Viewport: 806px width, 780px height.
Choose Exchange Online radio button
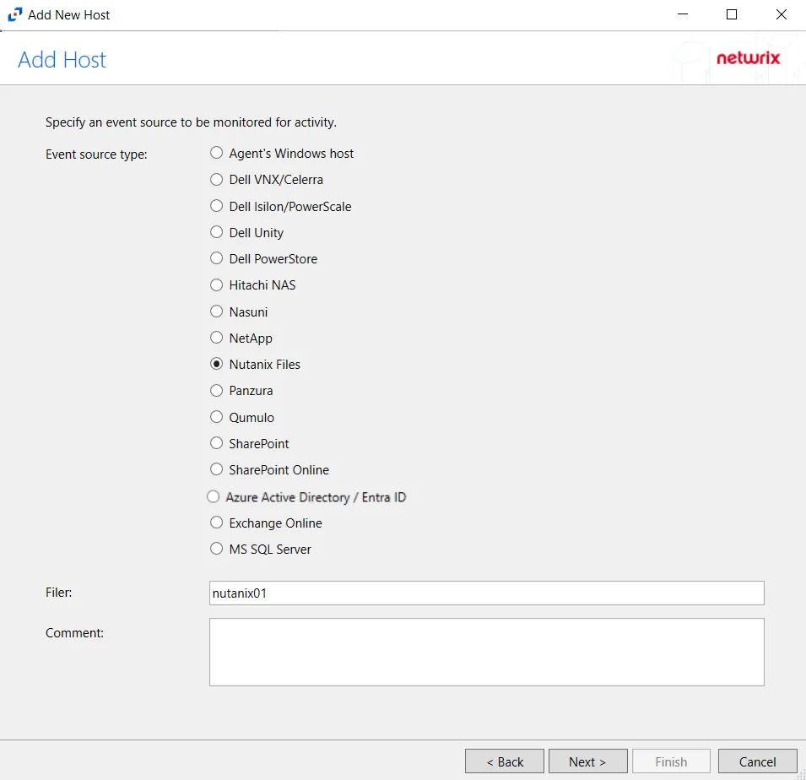coord(216,523)
